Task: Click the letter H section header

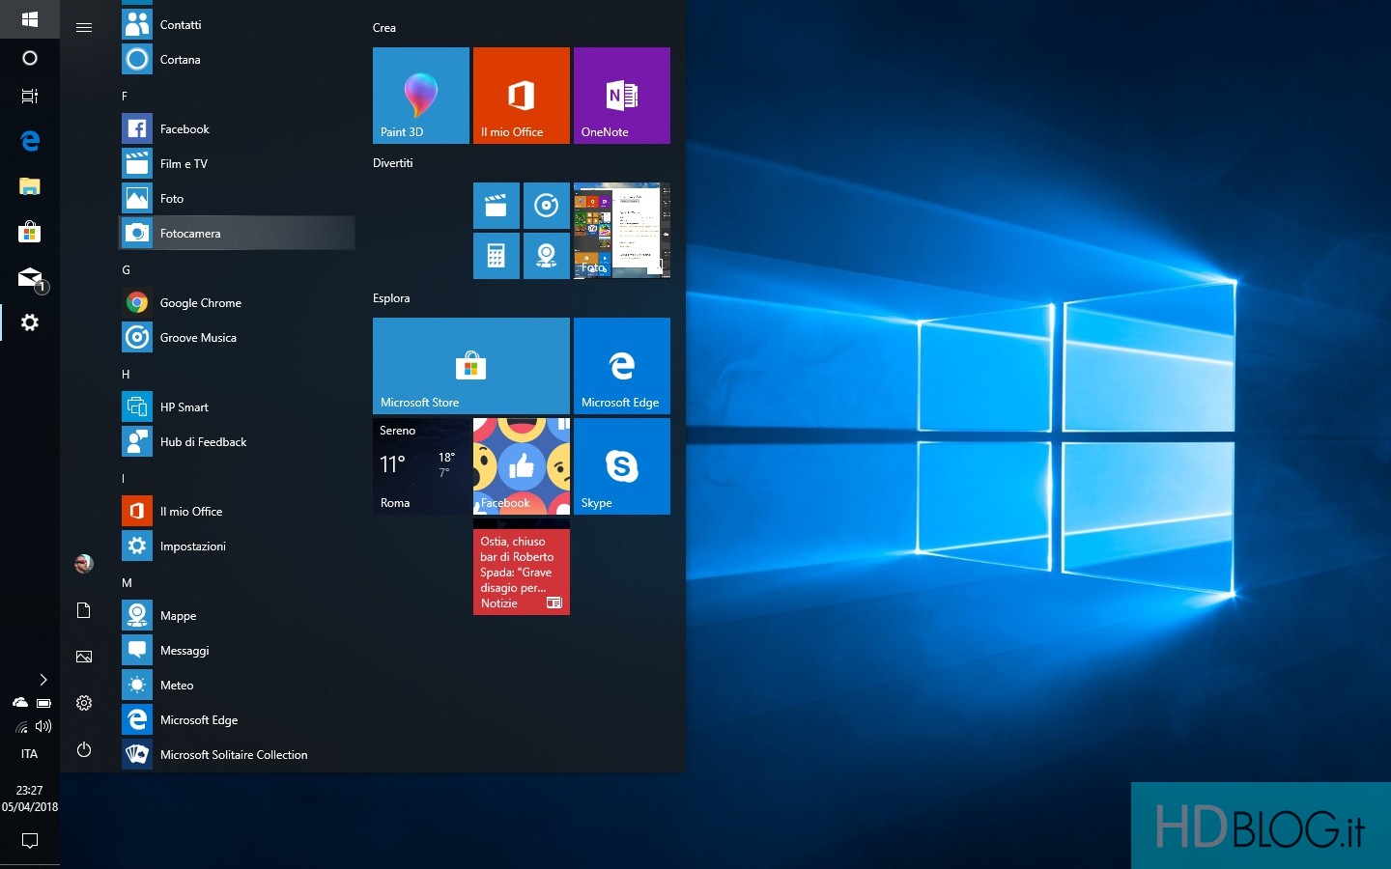Action: (x=126, y=375)
